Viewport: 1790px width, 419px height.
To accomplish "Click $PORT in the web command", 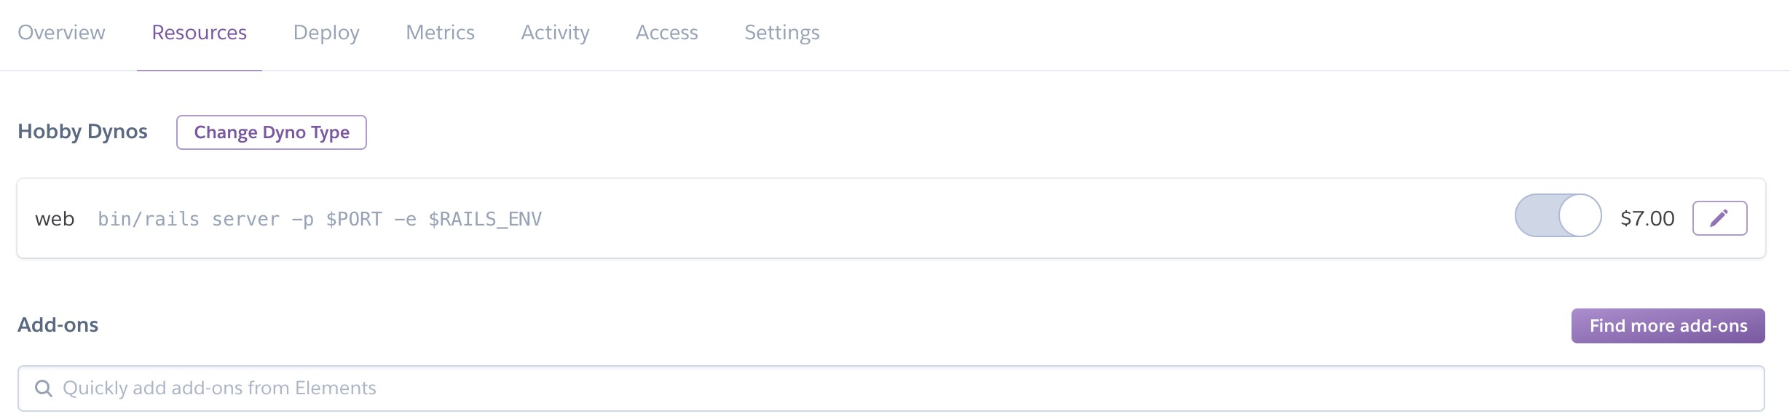I will 354,219.
